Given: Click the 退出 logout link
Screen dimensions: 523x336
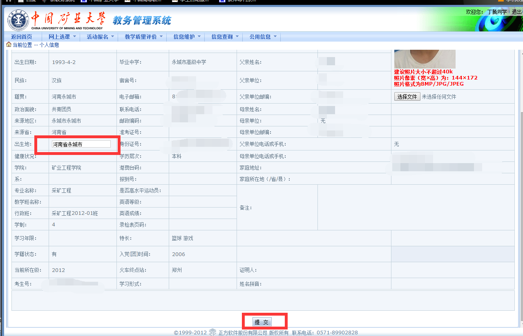Looking at the screenshot, I should 517,12.
